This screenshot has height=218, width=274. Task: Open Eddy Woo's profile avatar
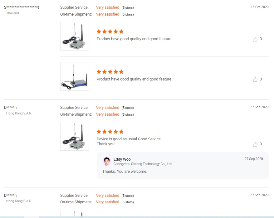coord(107,161)
